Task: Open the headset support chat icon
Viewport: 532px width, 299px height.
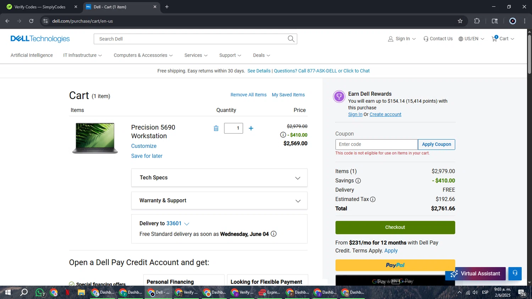Action: [515, 273]
